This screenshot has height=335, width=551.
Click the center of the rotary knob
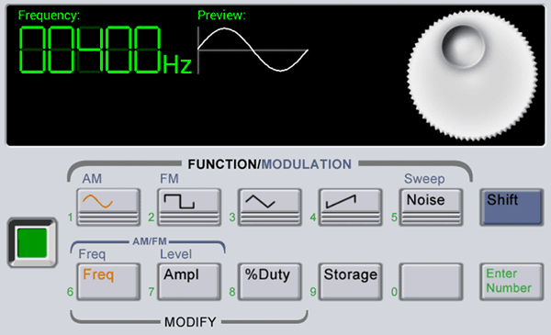pyautogui.click(x=472, y=75)
